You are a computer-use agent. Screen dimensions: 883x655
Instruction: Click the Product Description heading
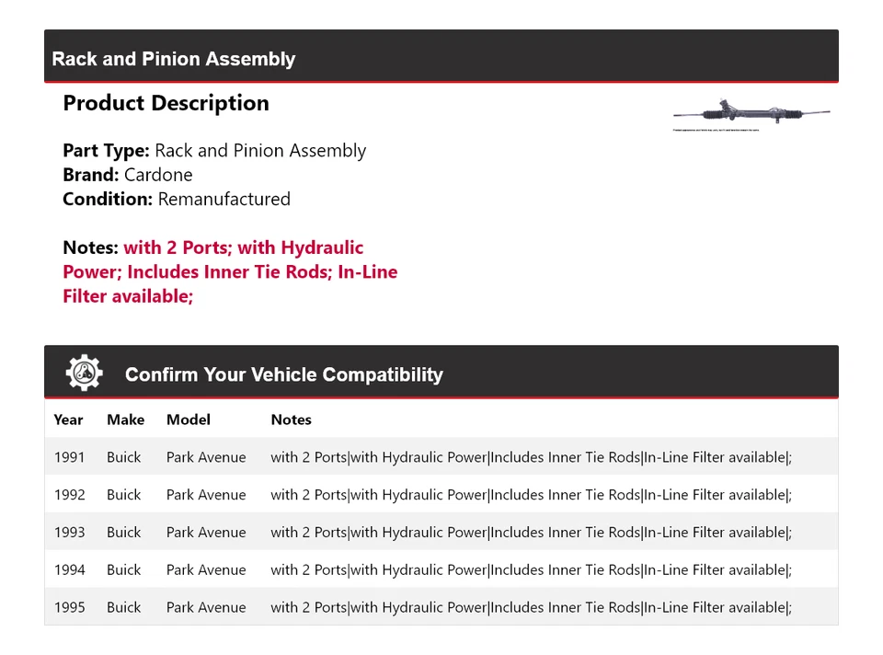tap(166, 103)
